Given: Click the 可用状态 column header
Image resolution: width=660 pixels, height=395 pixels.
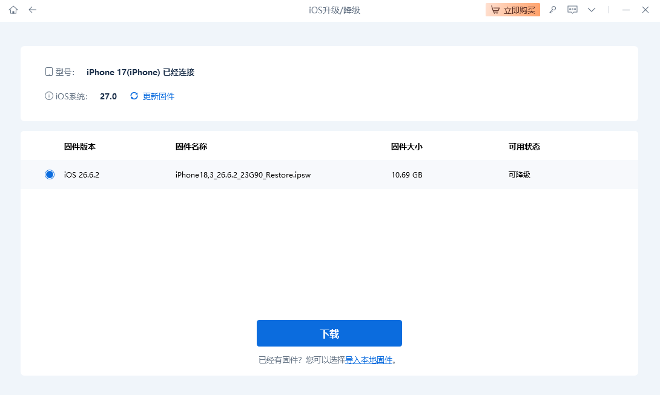Looking at the screenshot, I should click(524, 147).
